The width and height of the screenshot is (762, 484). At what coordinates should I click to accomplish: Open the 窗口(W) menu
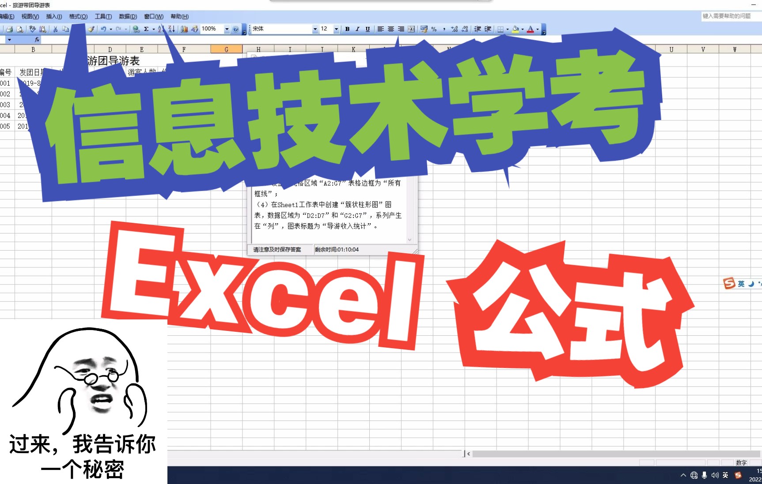tap(153, 17)
